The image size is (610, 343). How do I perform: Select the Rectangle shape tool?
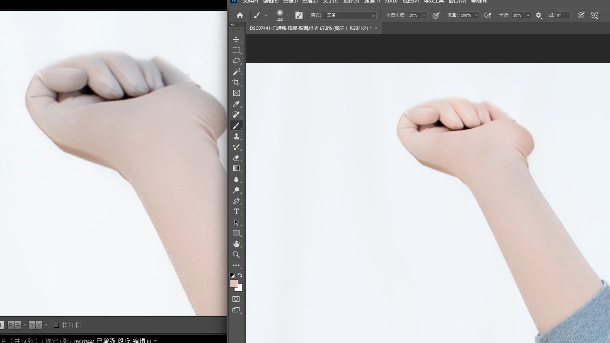(236, 233)
